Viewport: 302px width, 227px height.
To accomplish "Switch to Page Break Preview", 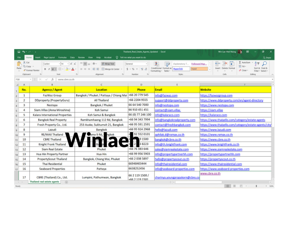I will [x=241, y=186].
